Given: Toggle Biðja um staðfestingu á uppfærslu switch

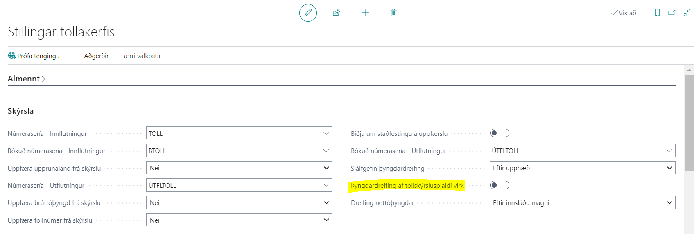Looking at the screenshot, I should point(500,133).
